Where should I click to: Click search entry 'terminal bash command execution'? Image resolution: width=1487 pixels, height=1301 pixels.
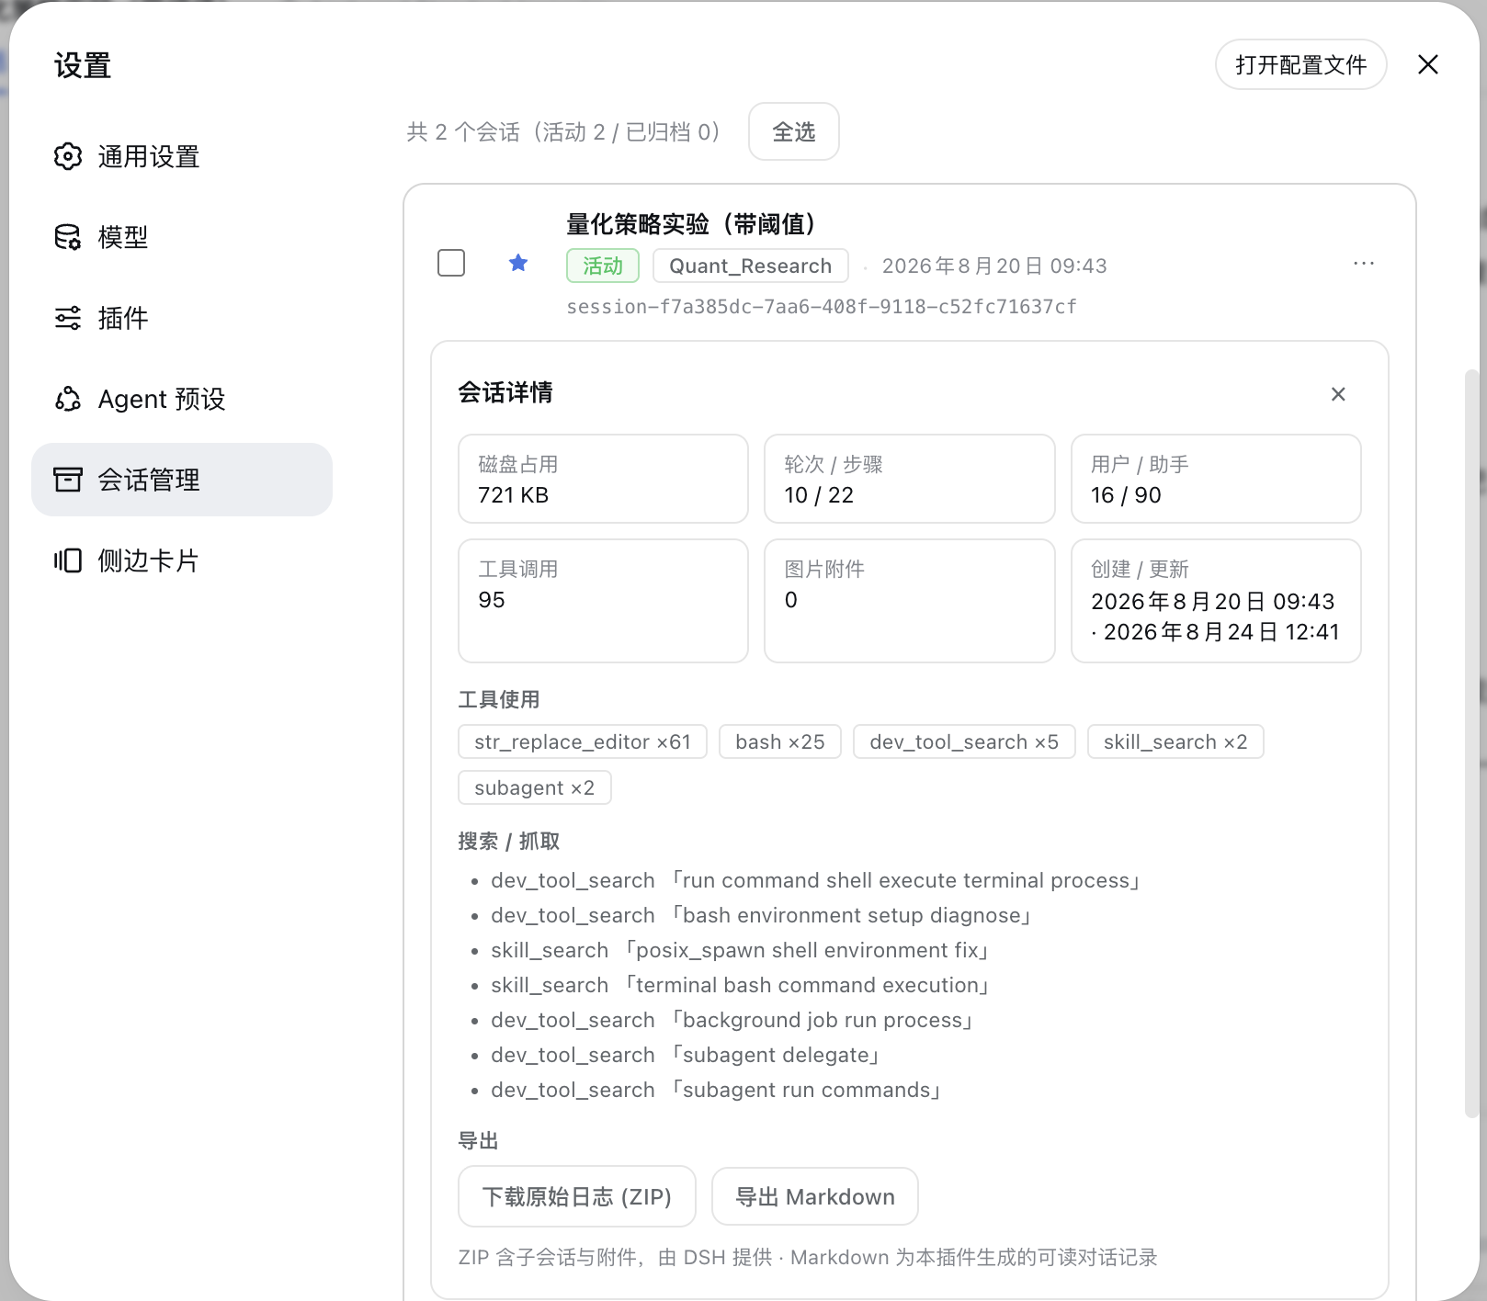pyautogui.click(x=740, y=985)
